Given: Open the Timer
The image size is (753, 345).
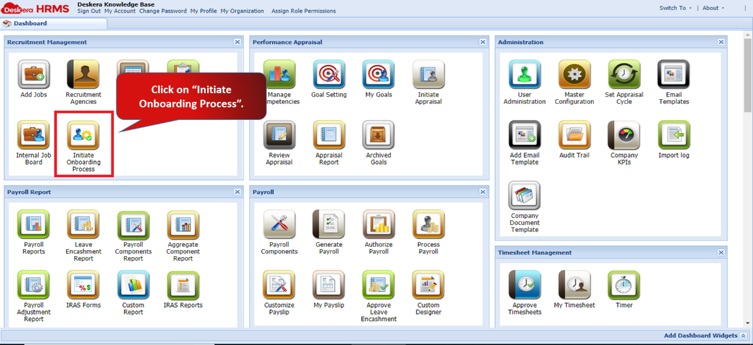Looking at the screenshot, I should click(x=624, y=285).
